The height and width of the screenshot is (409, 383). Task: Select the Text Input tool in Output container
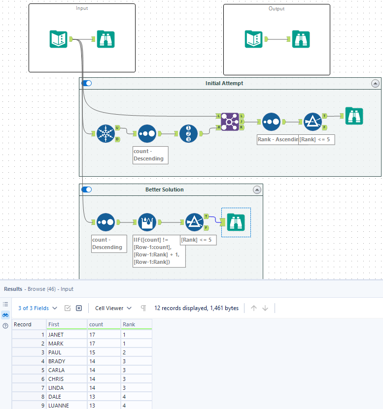254,39
